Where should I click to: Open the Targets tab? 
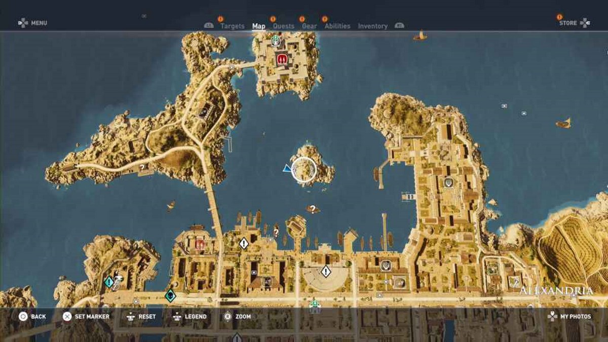pos(232,26)
